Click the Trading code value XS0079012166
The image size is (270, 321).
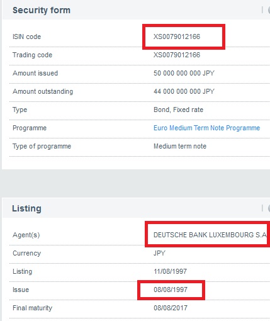(177, 55)
